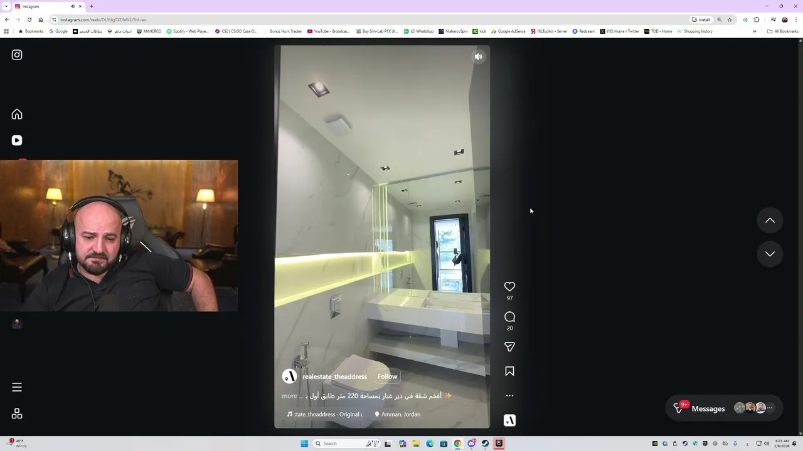
Task: Open the Restream bookmark
Action: [583, 31]
